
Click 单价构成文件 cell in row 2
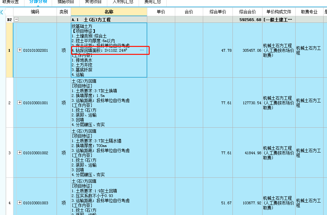click(279, 103)
